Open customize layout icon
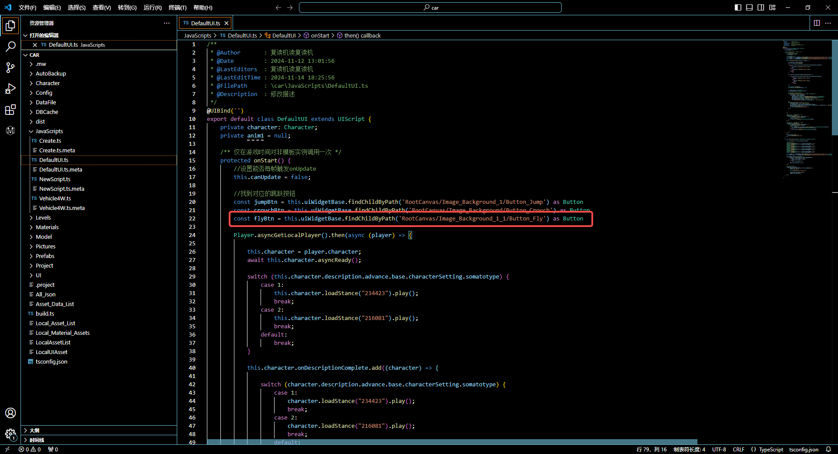The height and width of the screenshot is (454, 838). (773, 7)
